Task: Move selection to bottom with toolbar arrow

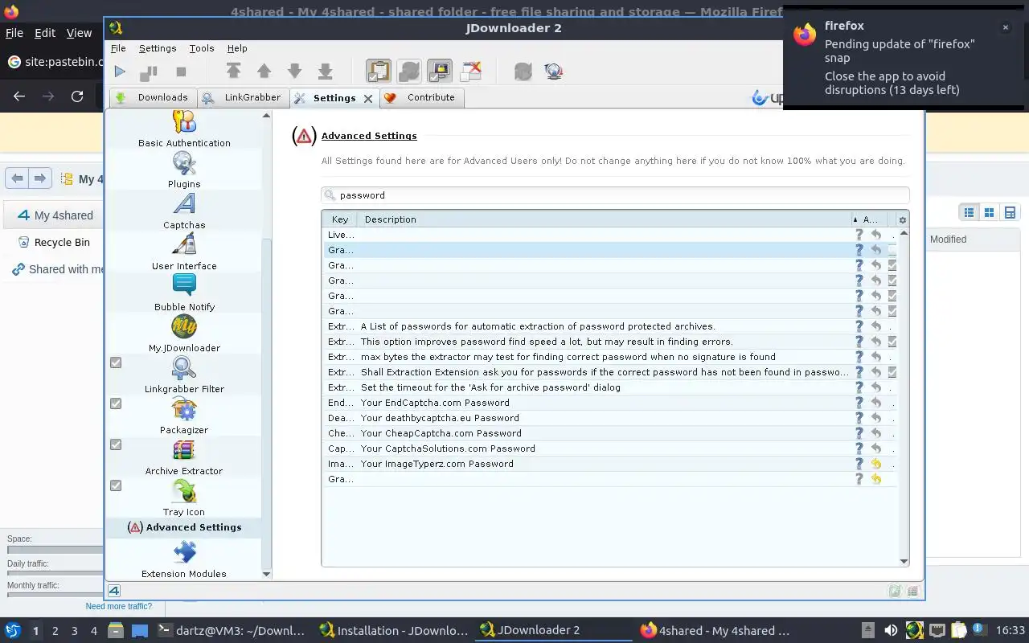Action: click(x=325, y=72)
